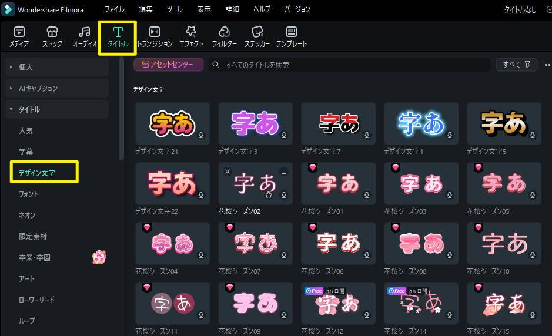Open the メディア (Media) tab

19,37
